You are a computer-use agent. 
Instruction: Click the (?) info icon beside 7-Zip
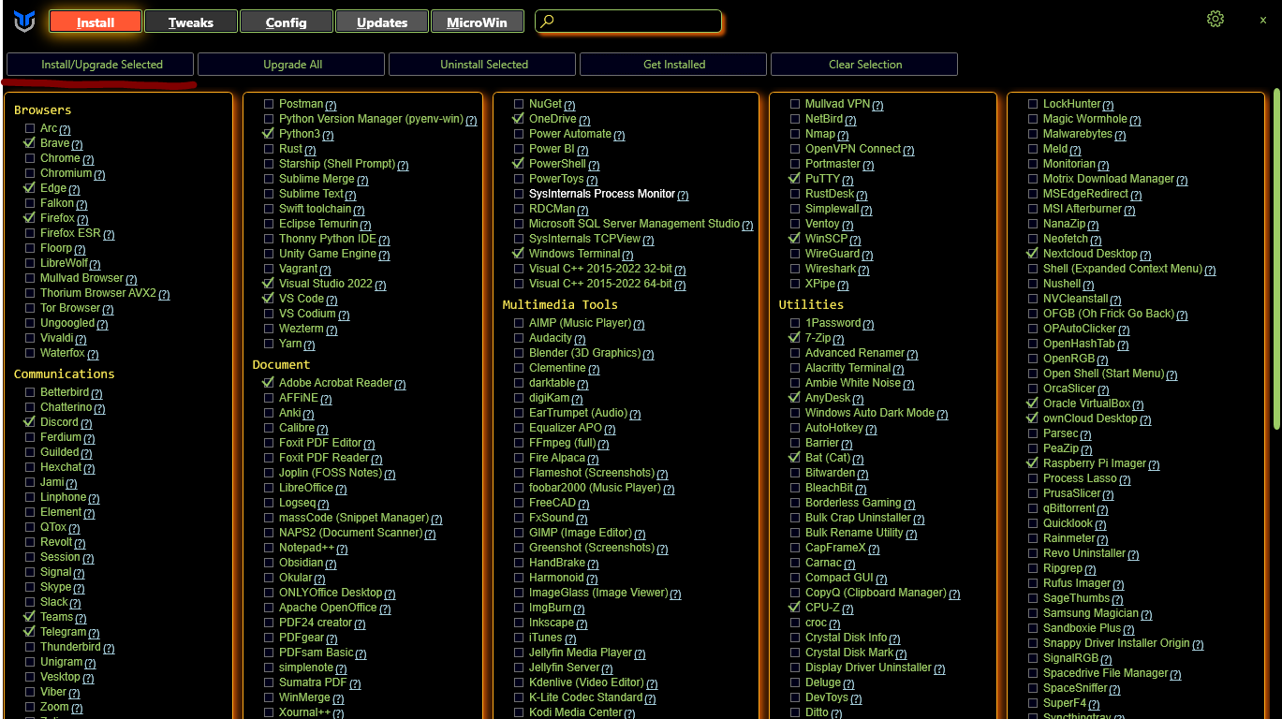click(x=838, y=339)
